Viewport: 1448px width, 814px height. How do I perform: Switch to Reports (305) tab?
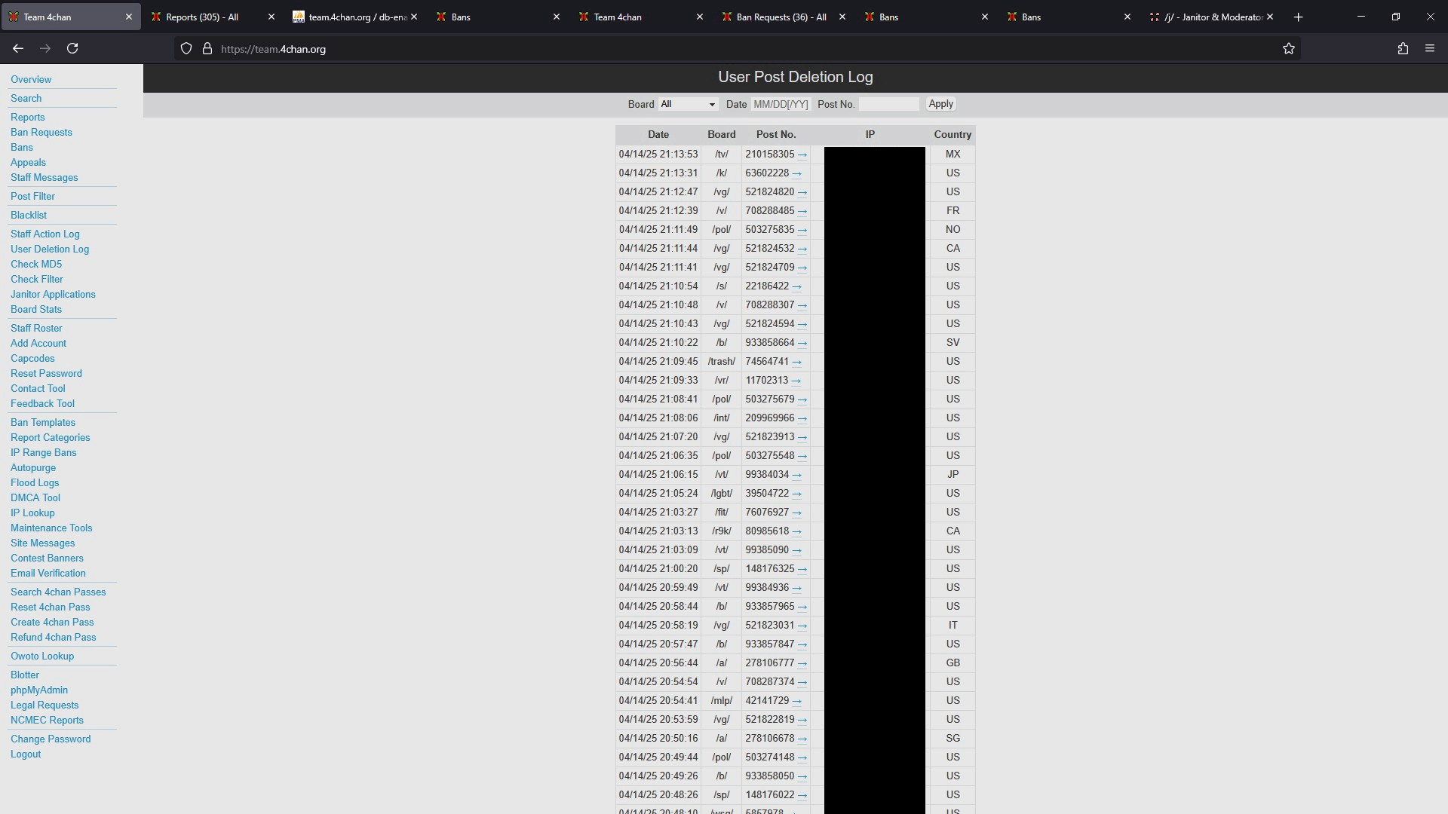pos(202,17)
